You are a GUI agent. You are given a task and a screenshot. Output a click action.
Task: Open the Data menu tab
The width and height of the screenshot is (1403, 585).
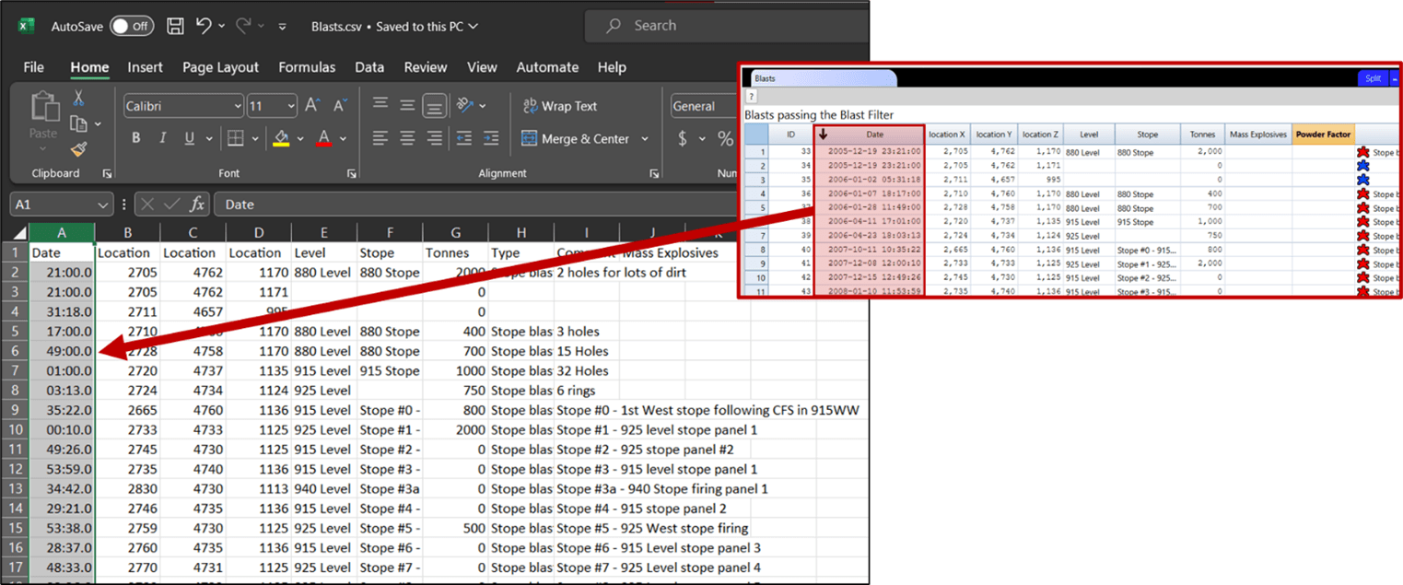click(369, 66)
